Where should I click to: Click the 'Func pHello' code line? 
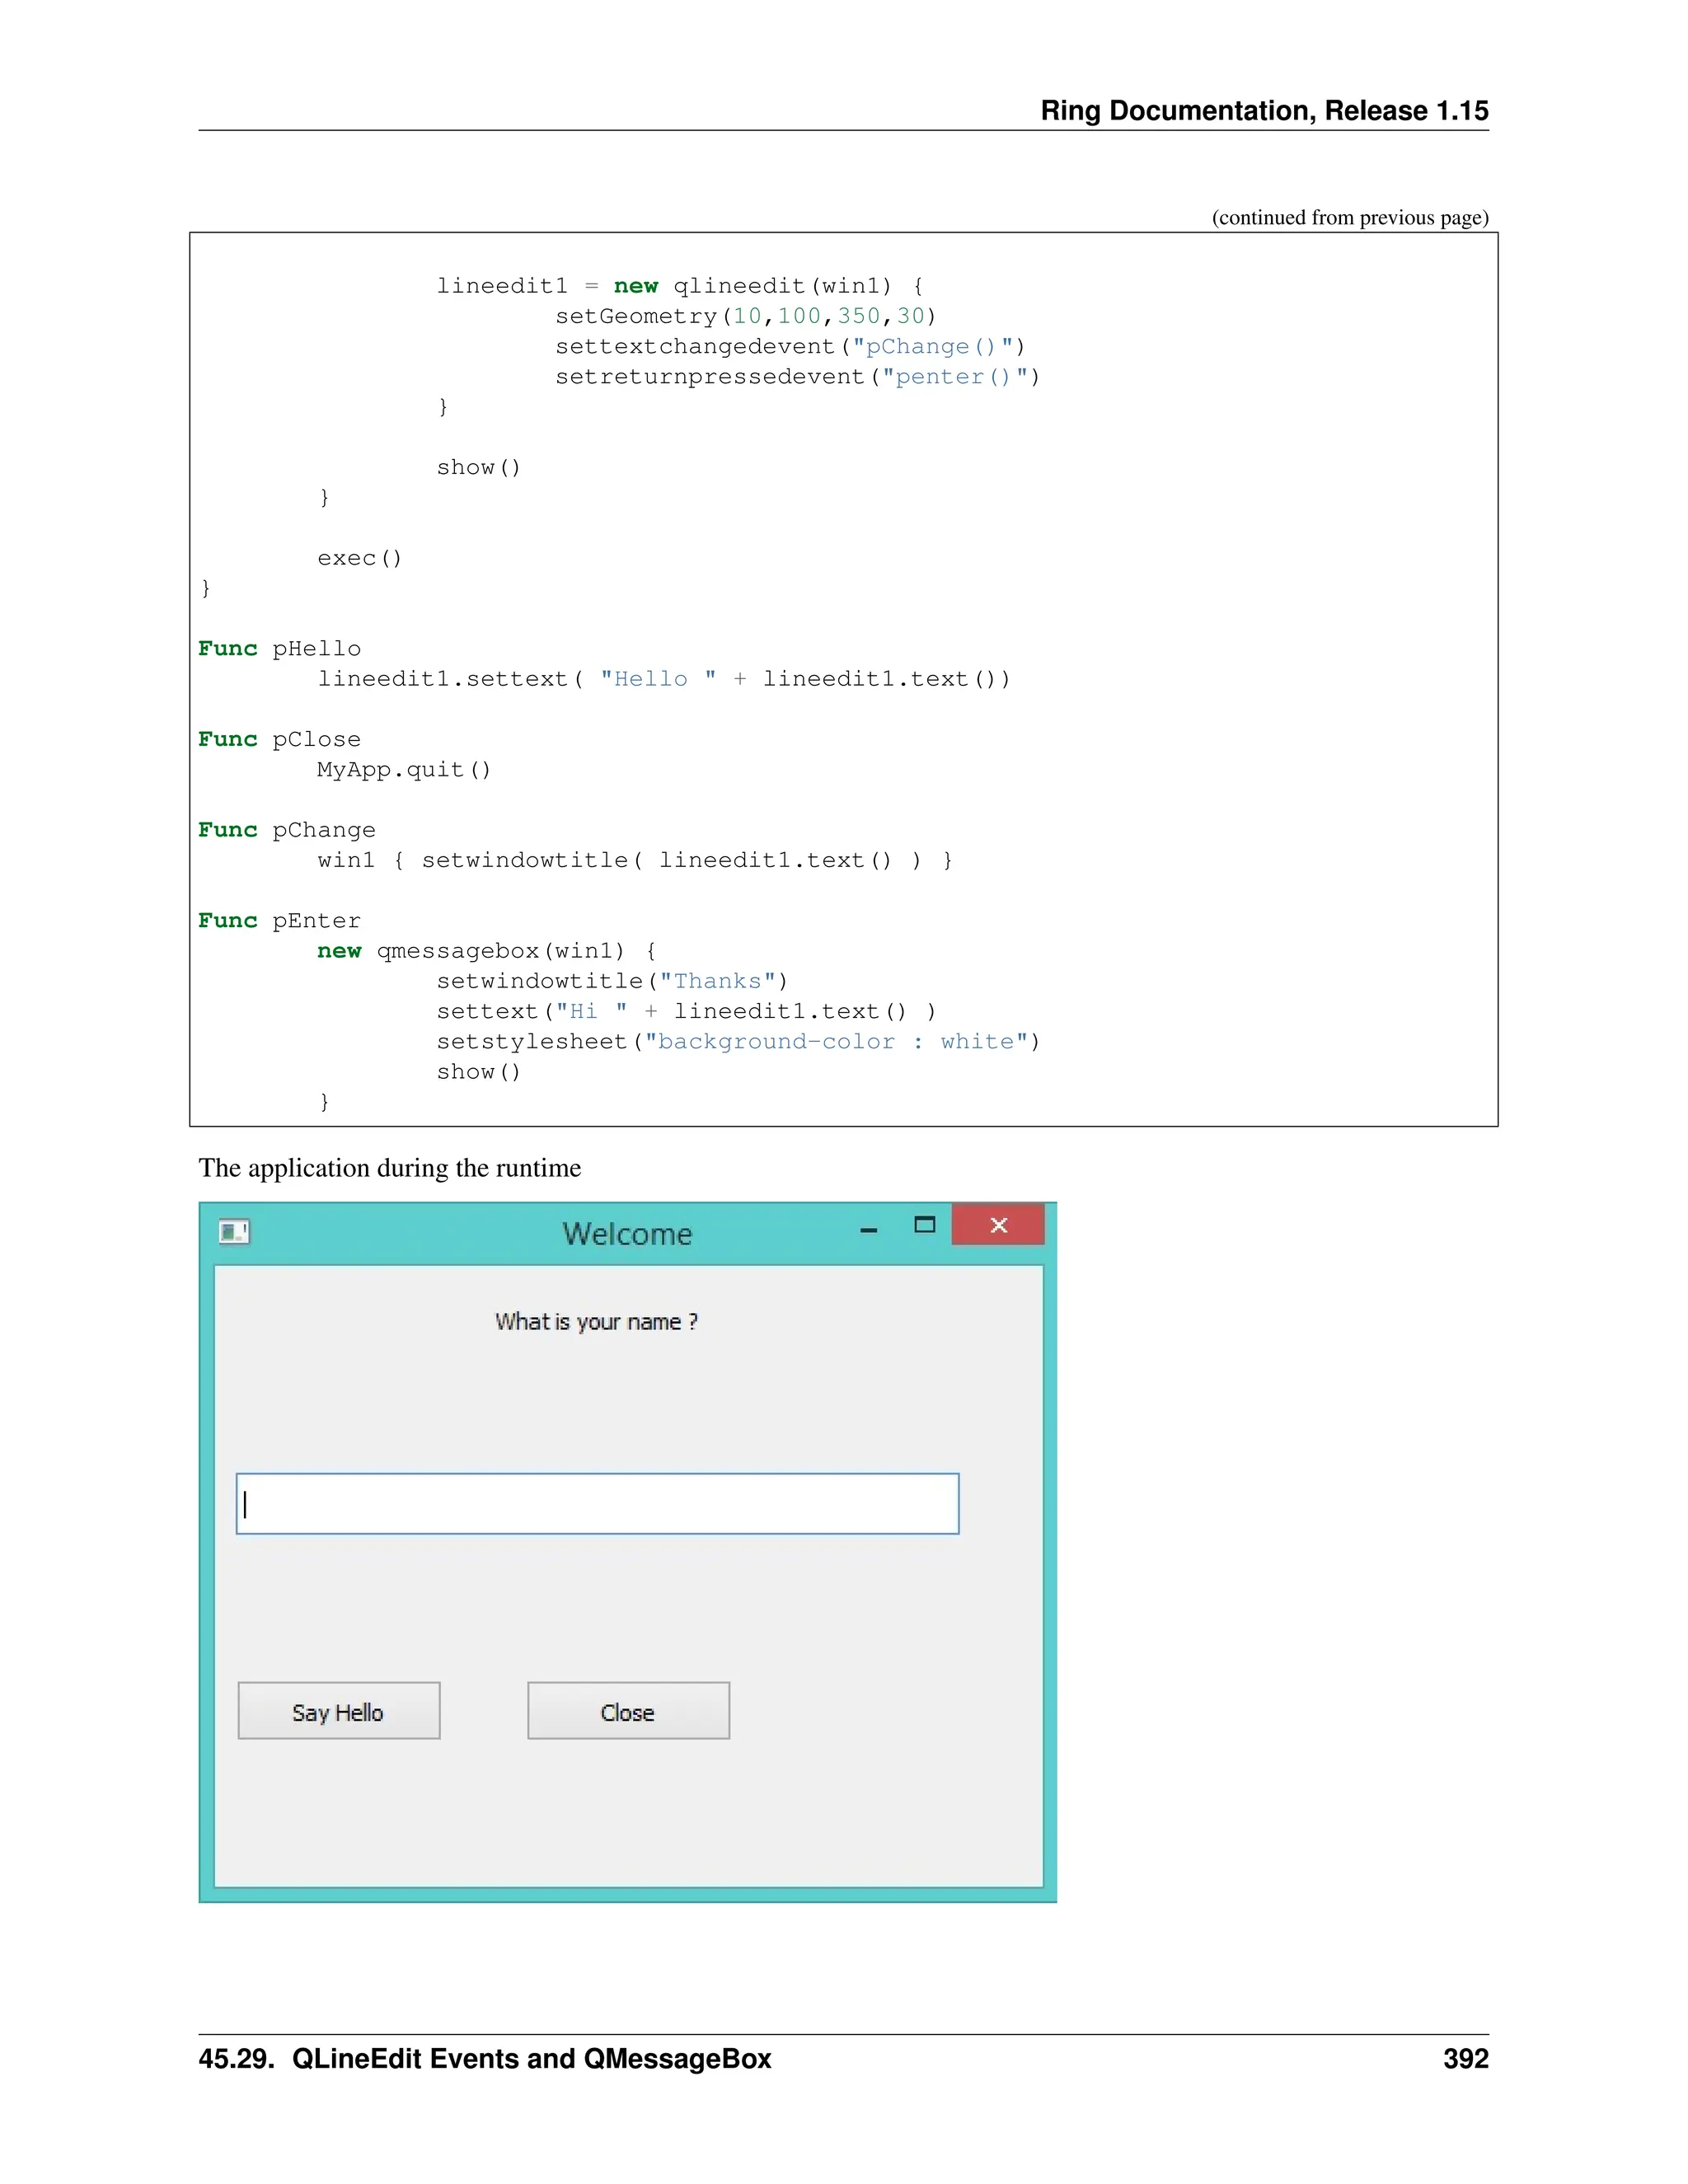pos(280,648)
